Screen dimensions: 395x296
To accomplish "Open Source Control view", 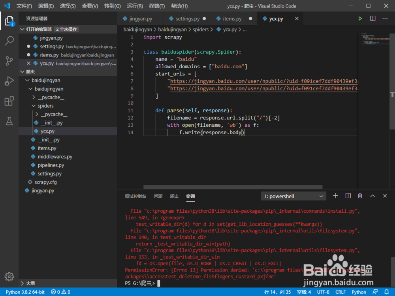I will pyautogui.click(x=9, y=61).
